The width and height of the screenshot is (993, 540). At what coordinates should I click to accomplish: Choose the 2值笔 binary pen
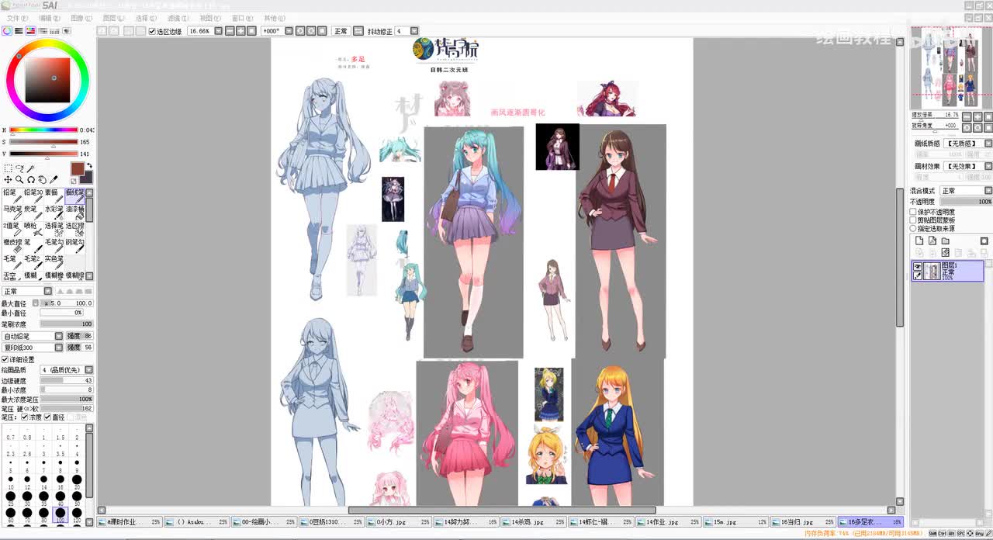tap(12, 229)
